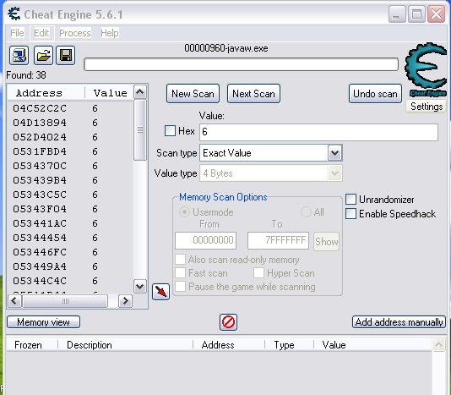The image size is (451, 395).
Task: Click the To address field
Action: pyautogui.click(x=278, y=240)
